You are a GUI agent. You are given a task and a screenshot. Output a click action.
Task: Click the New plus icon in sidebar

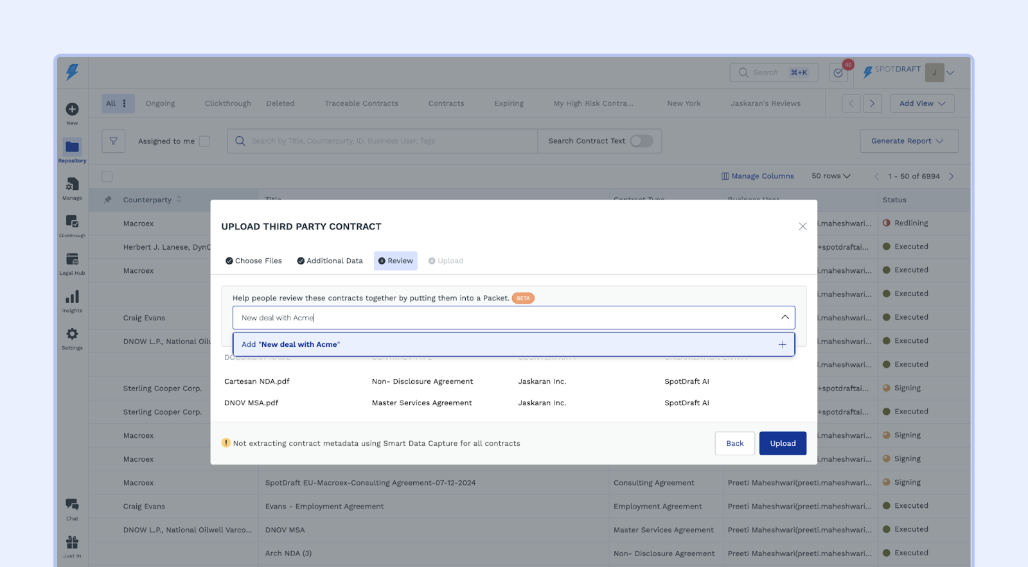(72, 110)
